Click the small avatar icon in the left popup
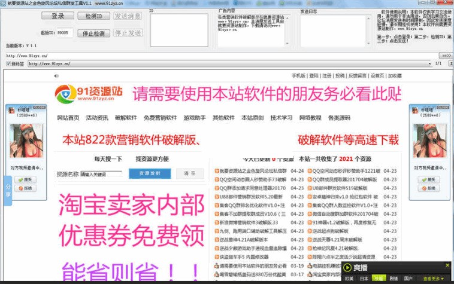The width and height of the screenshot is (454, 284). point(11,111)
